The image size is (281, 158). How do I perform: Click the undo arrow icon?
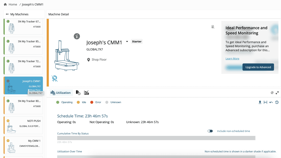pyautogui.click(x=271, y=102)
